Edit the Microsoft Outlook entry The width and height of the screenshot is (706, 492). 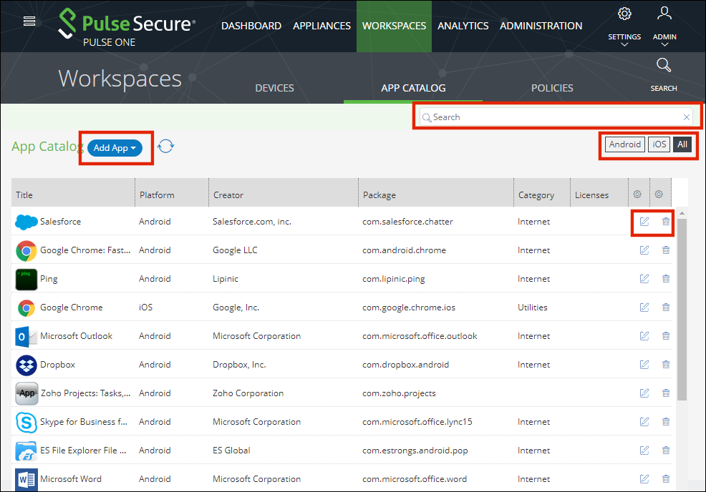[644, 336]
